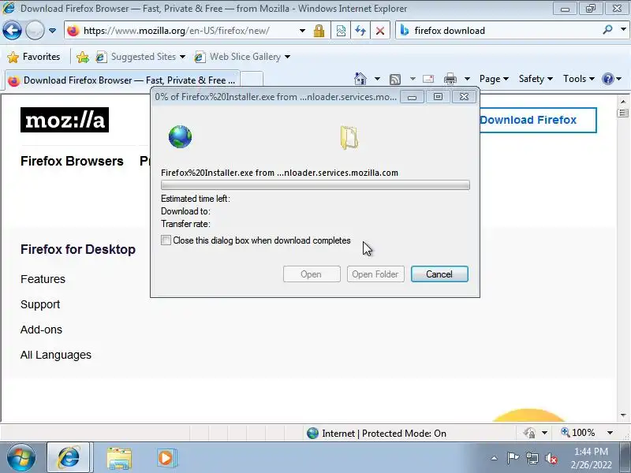The width and height of the screenshot is (631, 473).
Task: Select the Download Firefox Browser tab
Action: click(x=123, y=80)
